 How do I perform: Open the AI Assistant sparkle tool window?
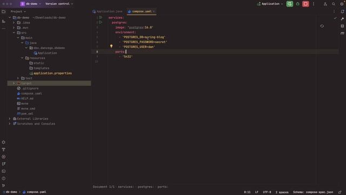pos(342,18)
